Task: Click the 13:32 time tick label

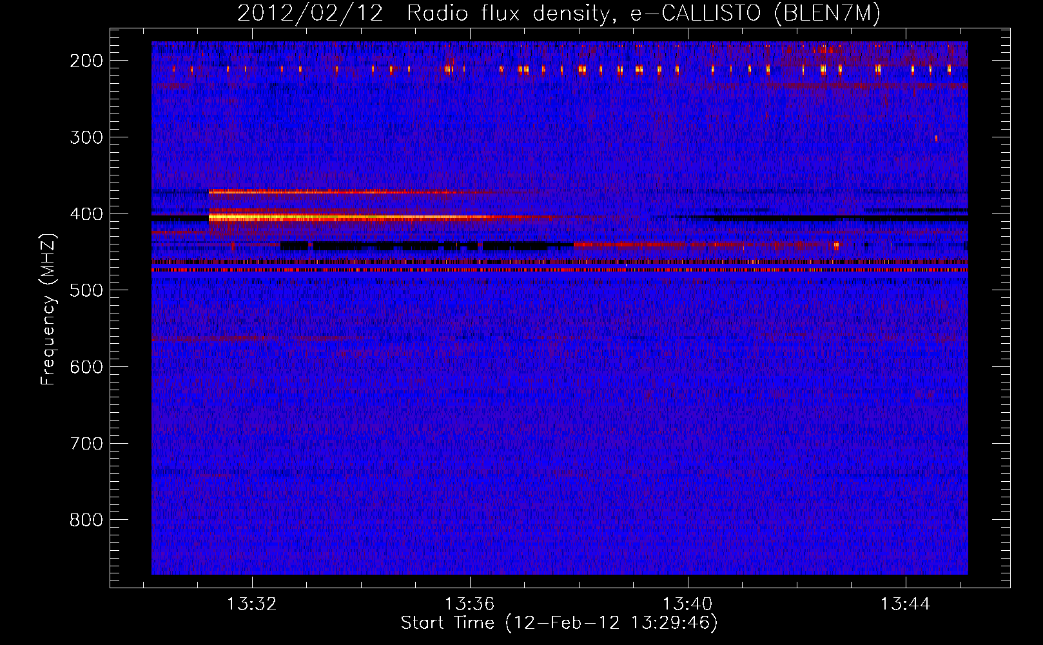Action: coord(252,604)
